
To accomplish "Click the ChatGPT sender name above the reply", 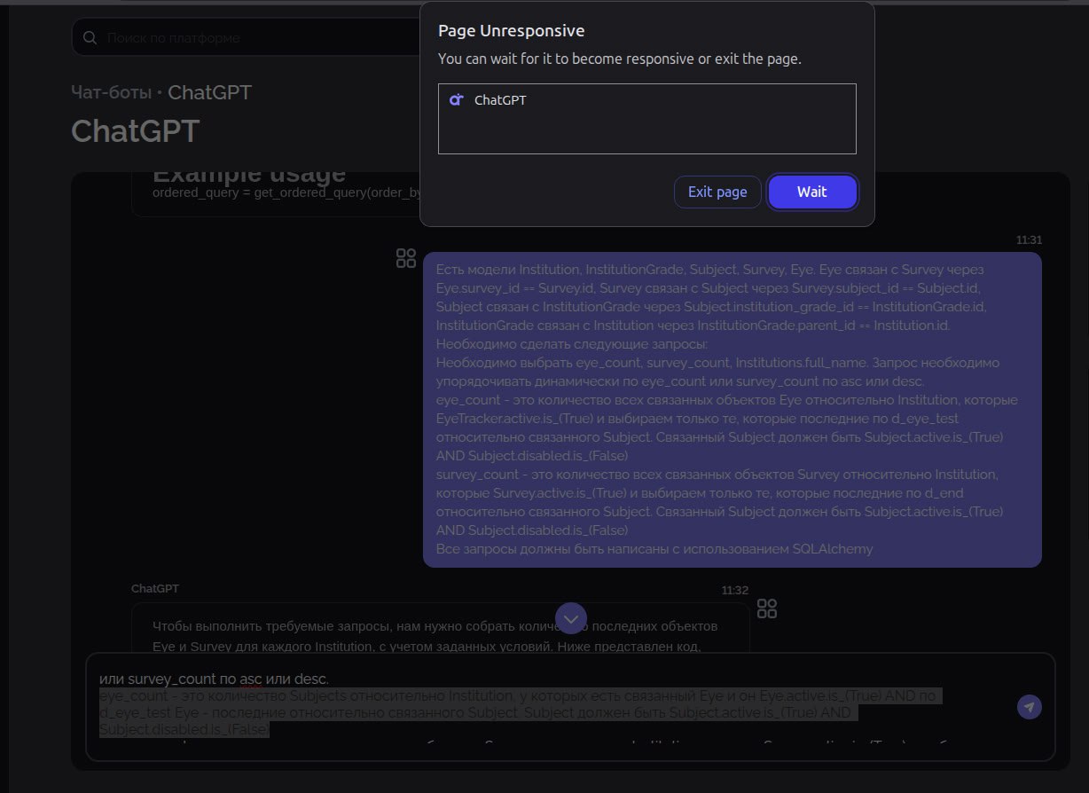I will tap(155, 589).
